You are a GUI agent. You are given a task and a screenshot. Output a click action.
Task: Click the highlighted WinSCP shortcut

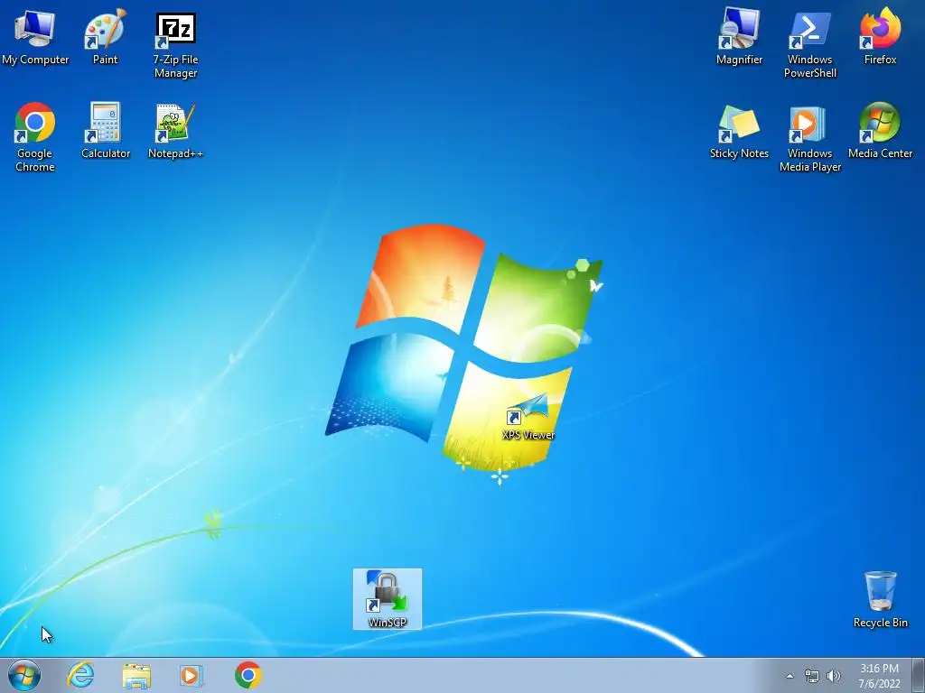(x=388, y=599)
